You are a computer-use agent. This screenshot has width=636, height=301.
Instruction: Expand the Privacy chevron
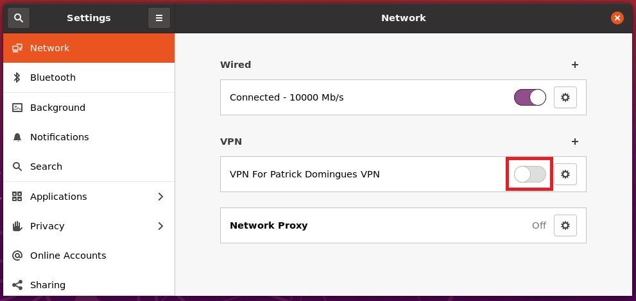coord(160,226)
